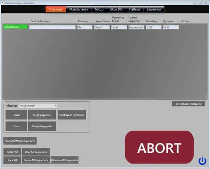Click the application logo in title bar
Screen dimensions: 210x169
pos(3,3)
